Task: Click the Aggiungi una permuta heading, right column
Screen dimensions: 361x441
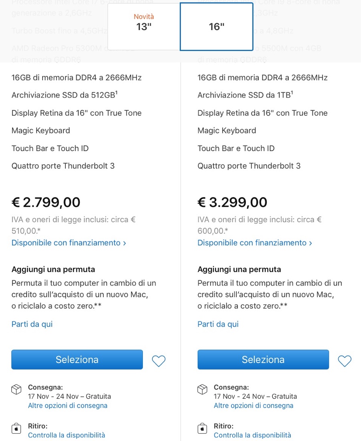Action: coord(239,269)
